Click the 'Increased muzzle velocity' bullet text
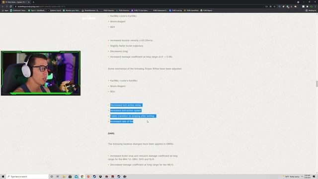The height and width of the screenshot is (179, 318). coord(131,40)
